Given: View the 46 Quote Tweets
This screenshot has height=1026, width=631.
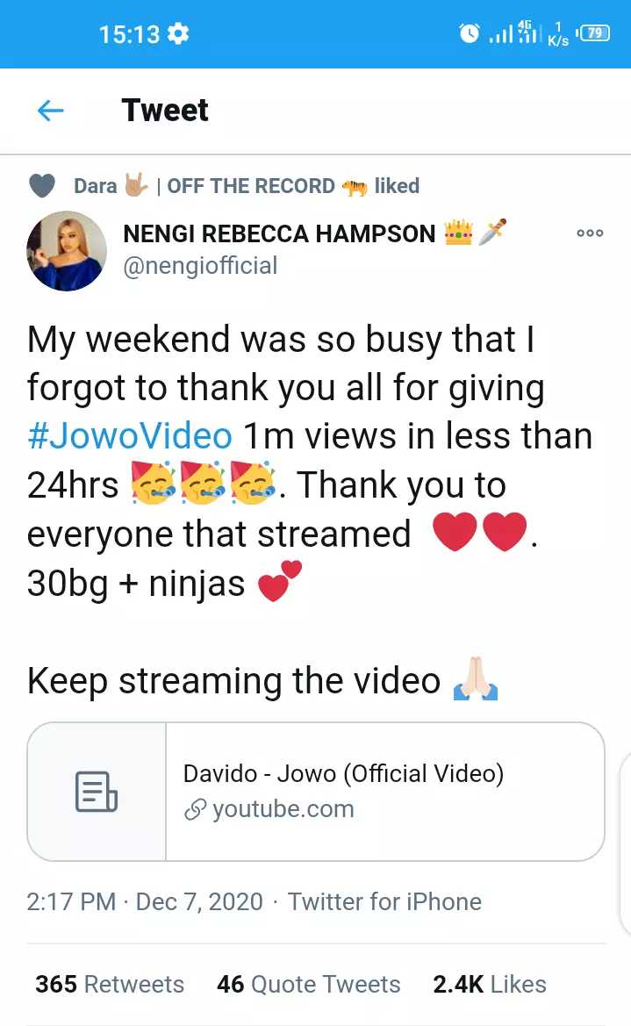Looking at the screenshot, I should pos(309,984).
